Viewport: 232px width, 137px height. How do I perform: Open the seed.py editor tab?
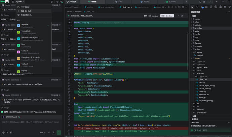point(89,7)
